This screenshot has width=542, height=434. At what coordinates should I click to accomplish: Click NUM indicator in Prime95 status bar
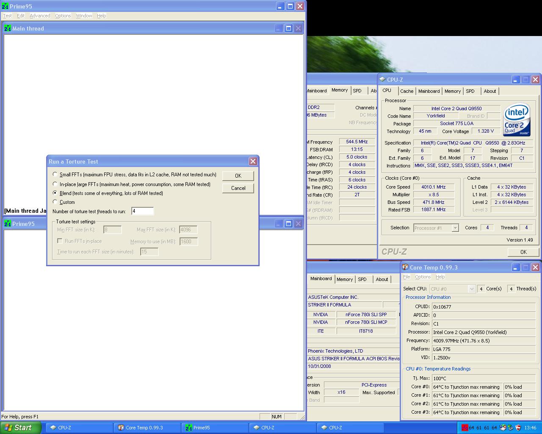(277, 417)
